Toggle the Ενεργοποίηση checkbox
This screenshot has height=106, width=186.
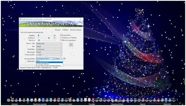[61, 35]
